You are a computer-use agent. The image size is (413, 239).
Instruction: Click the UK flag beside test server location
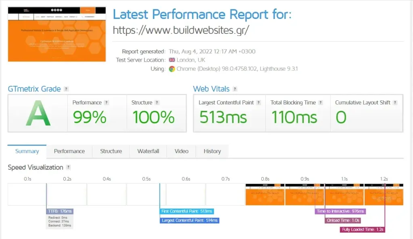pos(171,60)
